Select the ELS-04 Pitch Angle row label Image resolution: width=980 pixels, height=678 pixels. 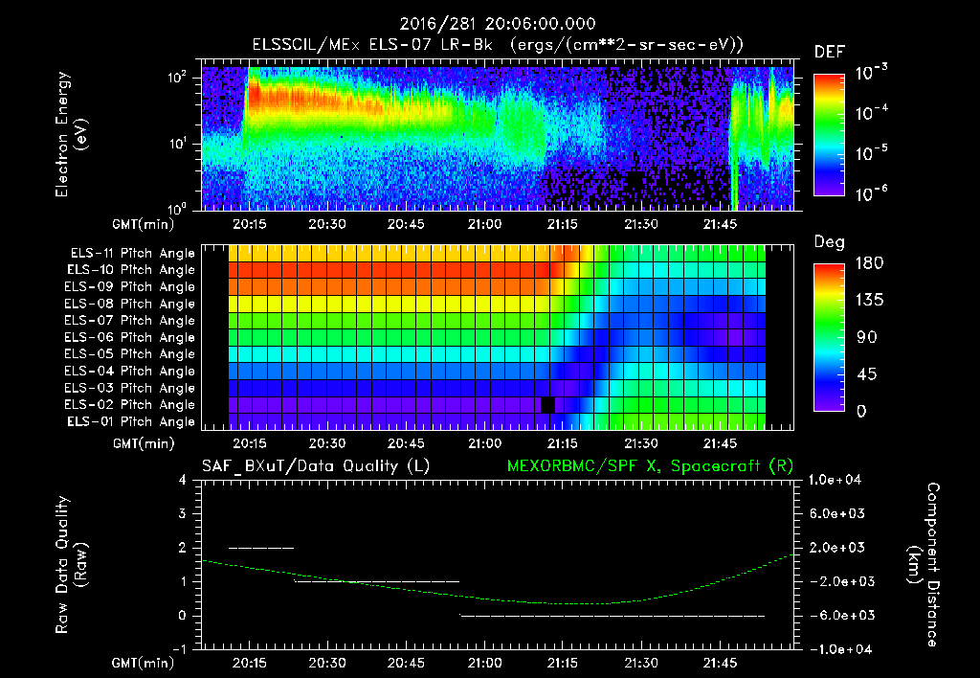tap(130, 371)
